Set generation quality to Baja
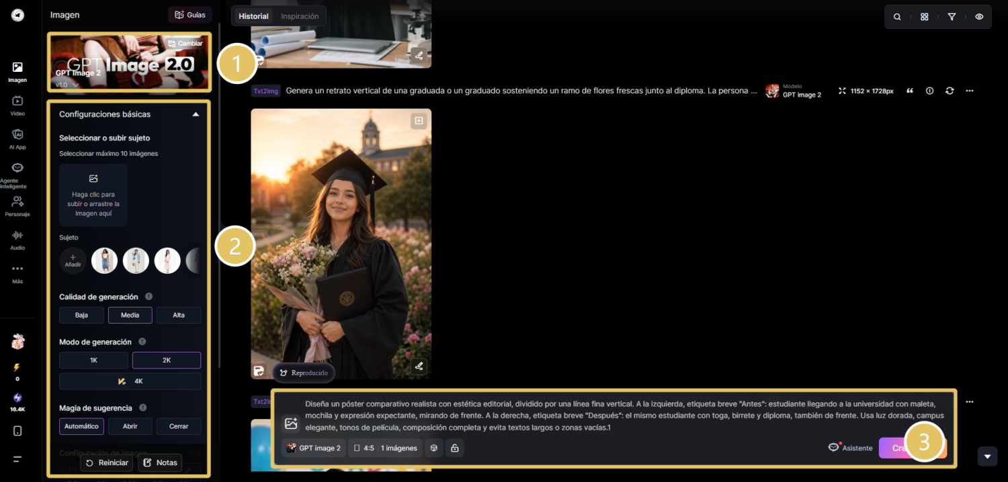 click(x=81, y=315)
